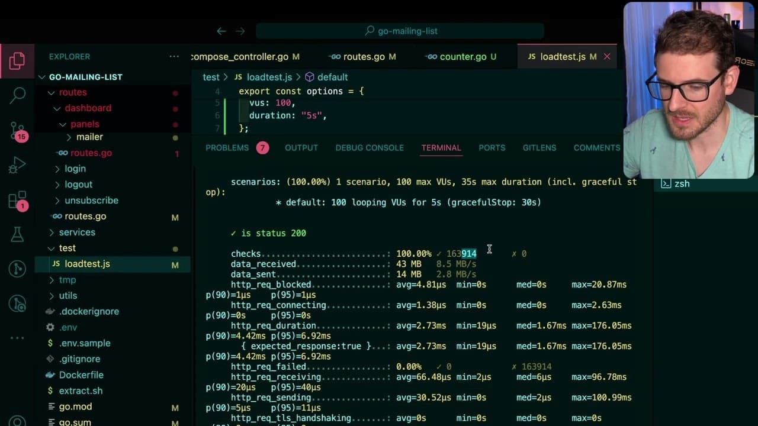Open routes.go with M status

point(113,216)
